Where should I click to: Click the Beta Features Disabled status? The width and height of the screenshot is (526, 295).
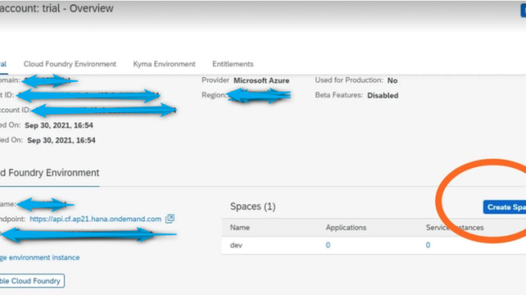point(382,95)
